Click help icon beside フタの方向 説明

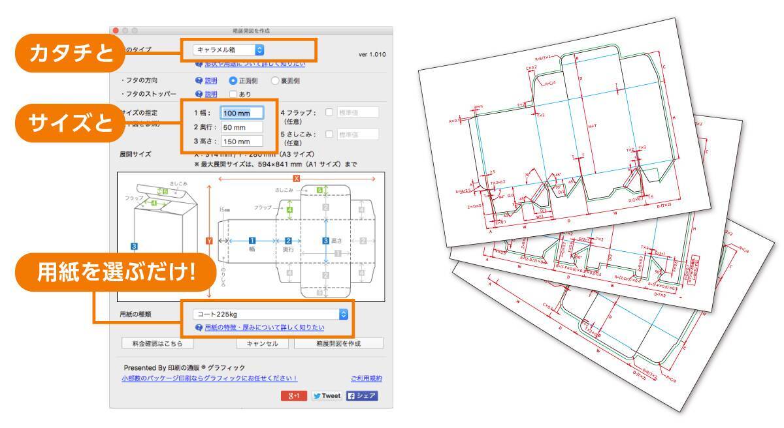199,81
